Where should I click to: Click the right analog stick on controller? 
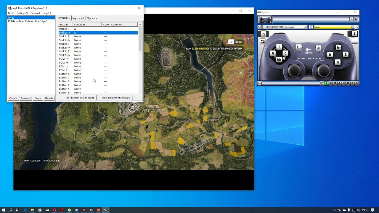pyautogui.click(x=323, y=70)
